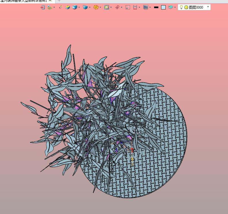Click the yellow circle layer color icon
Image resolution: width=228 pixels, height=214 pixels.
186,7
